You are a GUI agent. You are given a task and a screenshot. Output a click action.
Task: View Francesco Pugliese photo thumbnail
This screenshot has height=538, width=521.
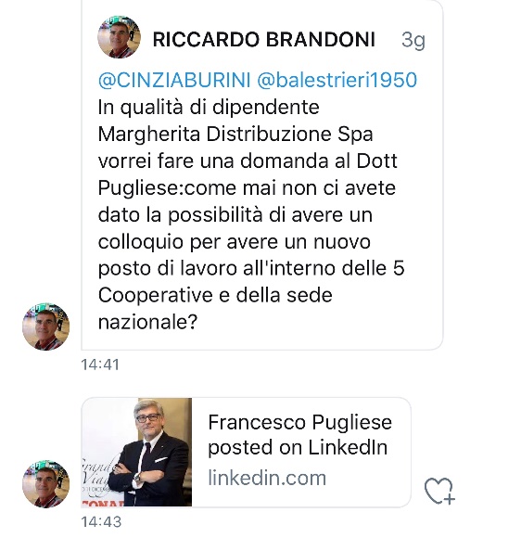pos(136,453)
